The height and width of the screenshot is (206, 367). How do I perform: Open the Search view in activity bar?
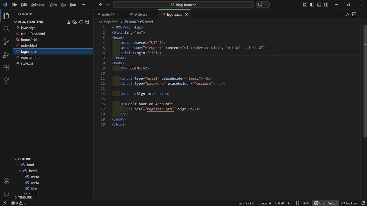coord(6,28)
